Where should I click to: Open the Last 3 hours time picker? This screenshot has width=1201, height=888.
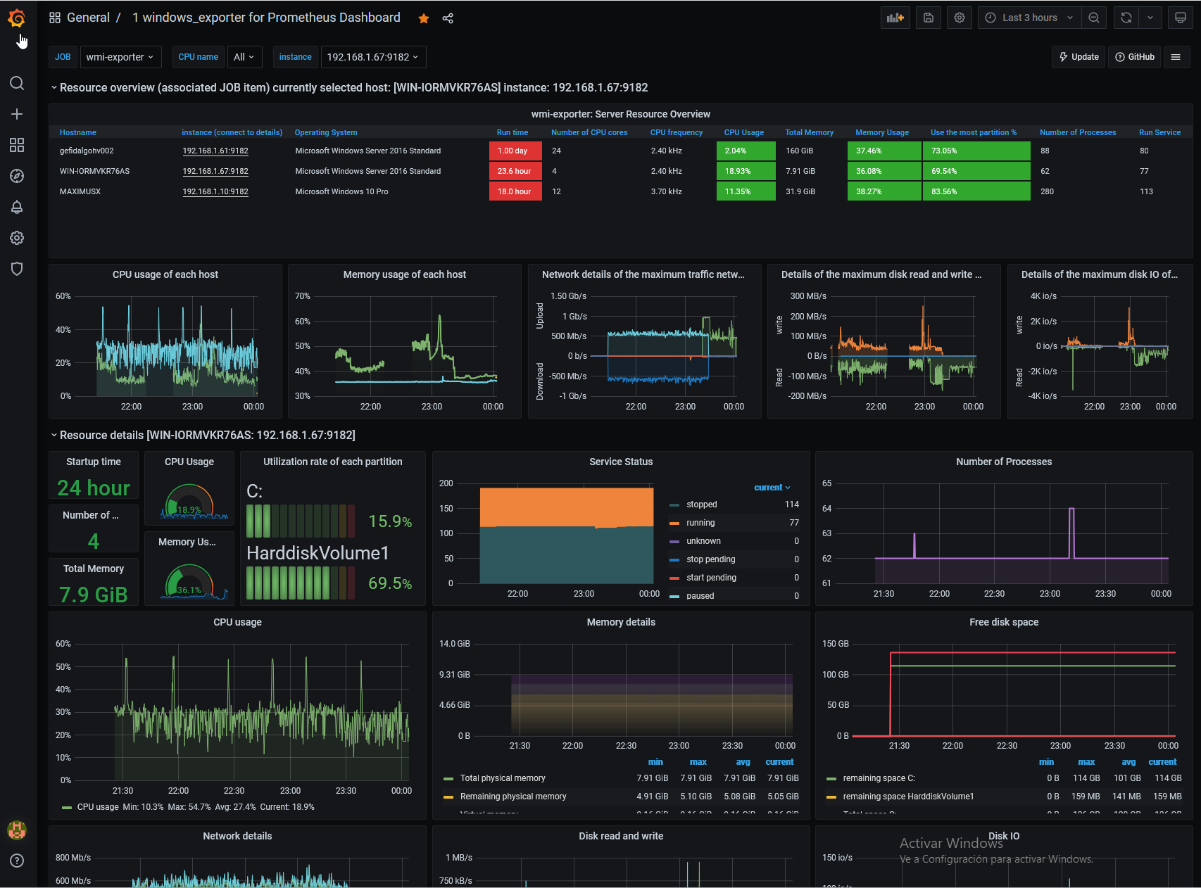pos(1029,18)
